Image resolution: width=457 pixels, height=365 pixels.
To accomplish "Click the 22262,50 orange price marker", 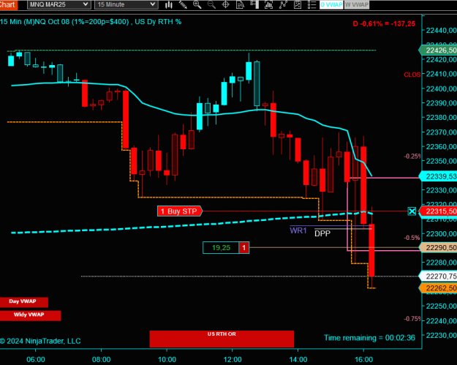I will (x=438, y=288).
